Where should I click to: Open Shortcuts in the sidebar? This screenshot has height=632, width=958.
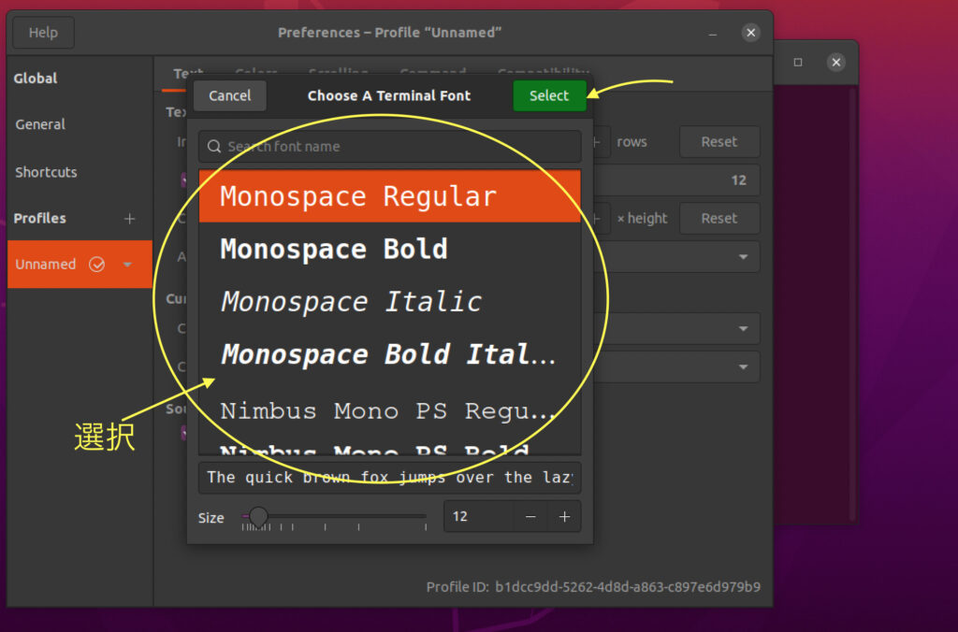(x=46, y=172)
